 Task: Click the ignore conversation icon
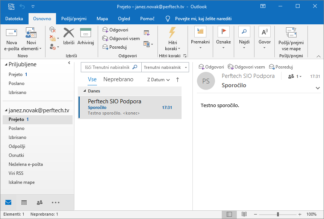click(53, 30)
